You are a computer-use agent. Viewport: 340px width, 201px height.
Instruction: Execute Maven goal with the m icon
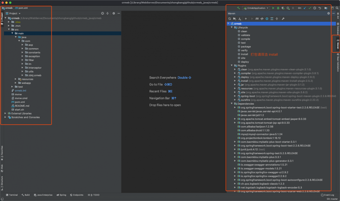[257, 19]
